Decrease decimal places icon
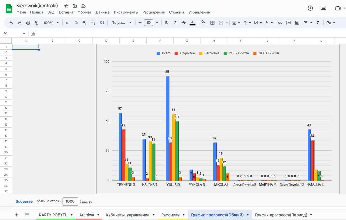The image size is (346, 220). pyautogui.click(x=84, y=23)
